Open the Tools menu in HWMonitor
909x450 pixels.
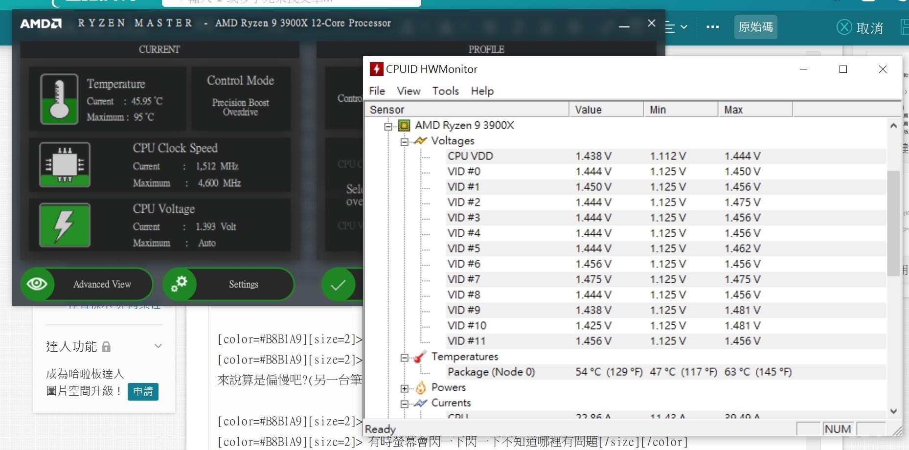445,91
